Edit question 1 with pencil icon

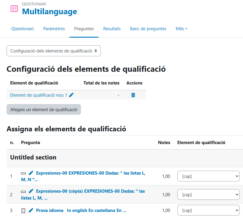(31, 173)
